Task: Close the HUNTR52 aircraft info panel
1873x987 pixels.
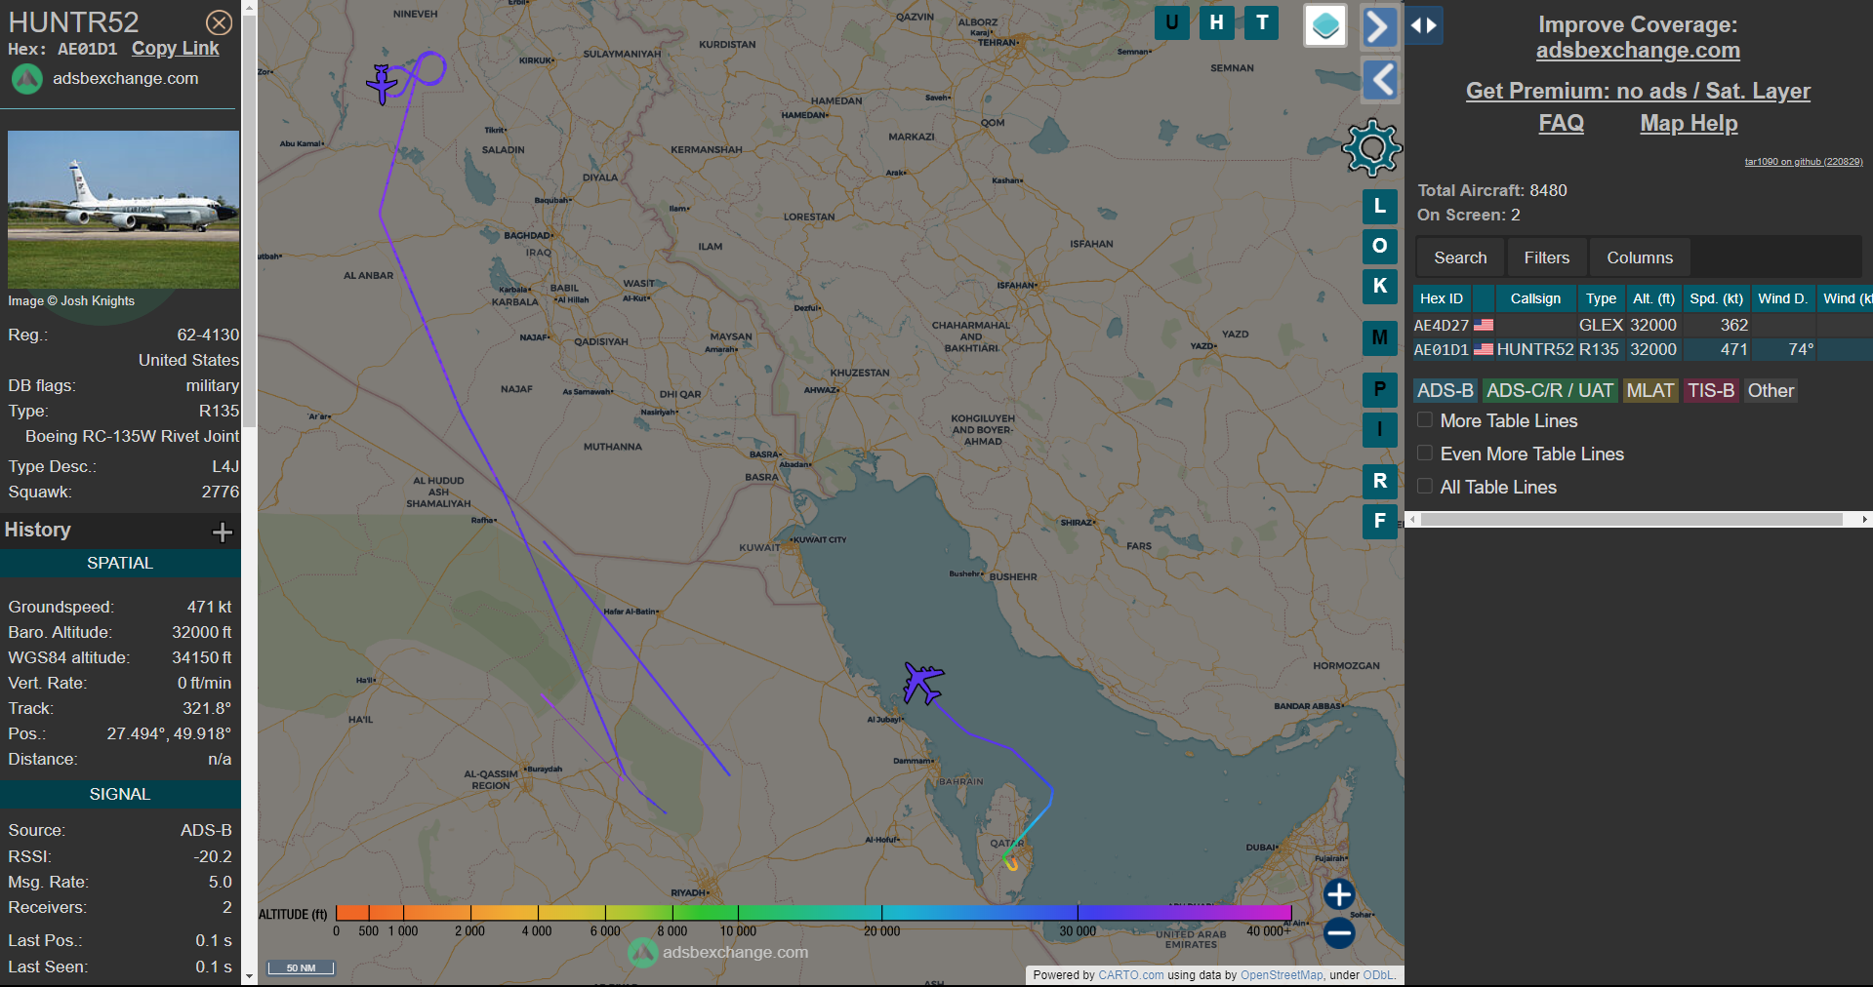Action: (x=220, y=22)
